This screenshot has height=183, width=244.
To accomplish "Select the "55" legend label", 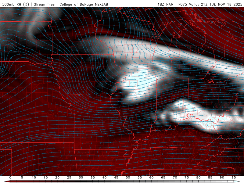I will (x=140, y=178).
